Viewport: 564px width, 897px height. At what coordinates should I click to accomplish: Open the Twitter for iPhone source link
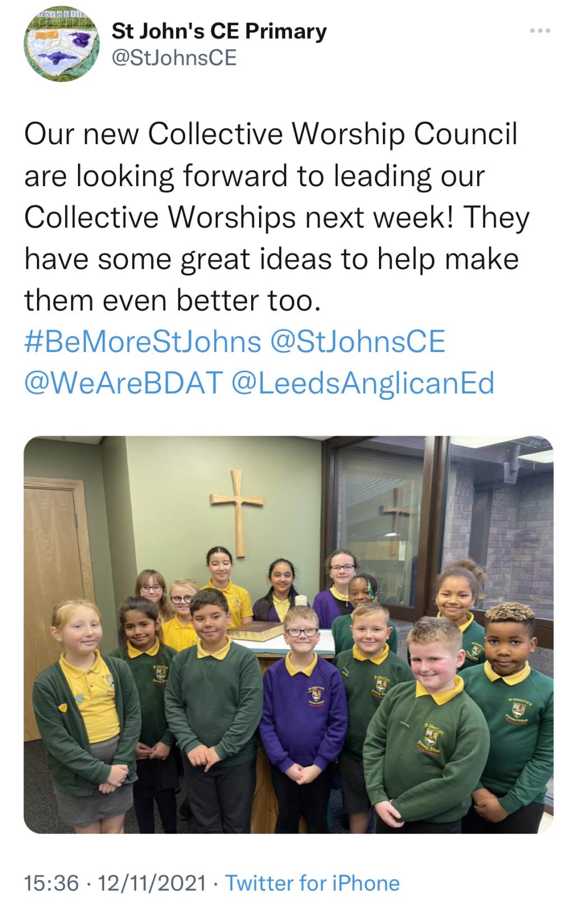click(312, 883)
